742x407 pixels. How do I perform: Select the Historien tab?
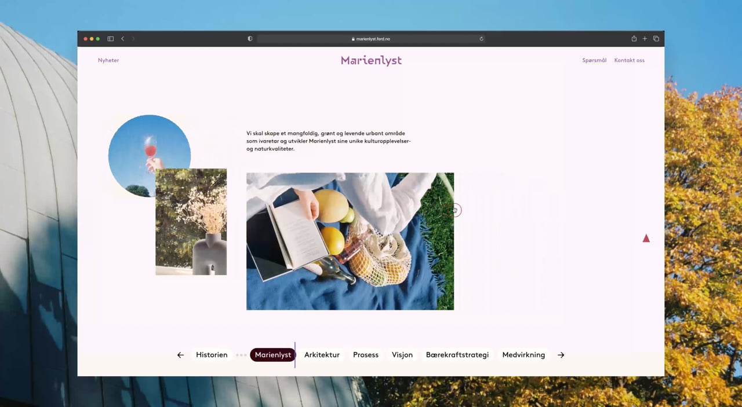212,355
